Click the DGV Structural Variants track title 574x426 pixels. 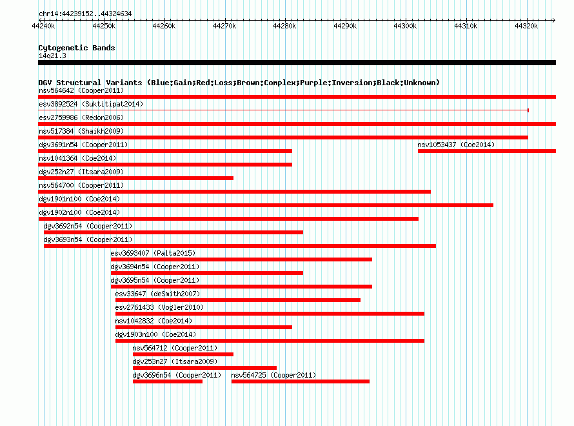(x=239, y=83)
